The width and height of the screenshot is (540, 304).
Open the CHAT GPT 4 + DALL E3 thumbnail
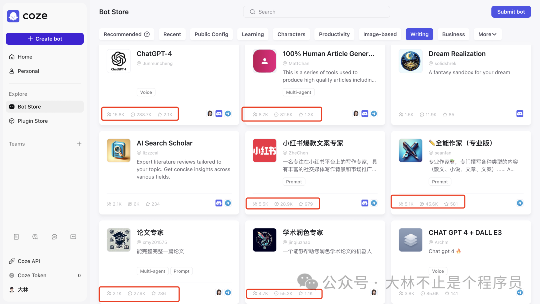pos(411,240)
